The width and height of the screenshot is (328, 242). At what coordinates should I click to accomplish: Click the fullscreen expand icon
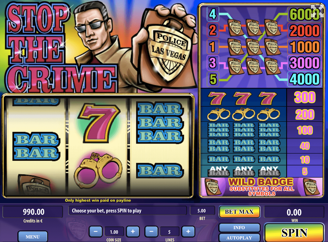tap(317, 11)
